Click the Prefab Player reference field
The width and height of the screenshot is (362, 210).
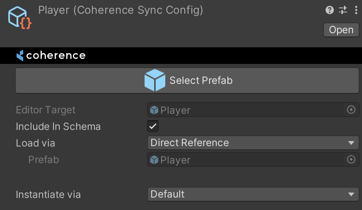pyautogui.click(x=246, y=160)
